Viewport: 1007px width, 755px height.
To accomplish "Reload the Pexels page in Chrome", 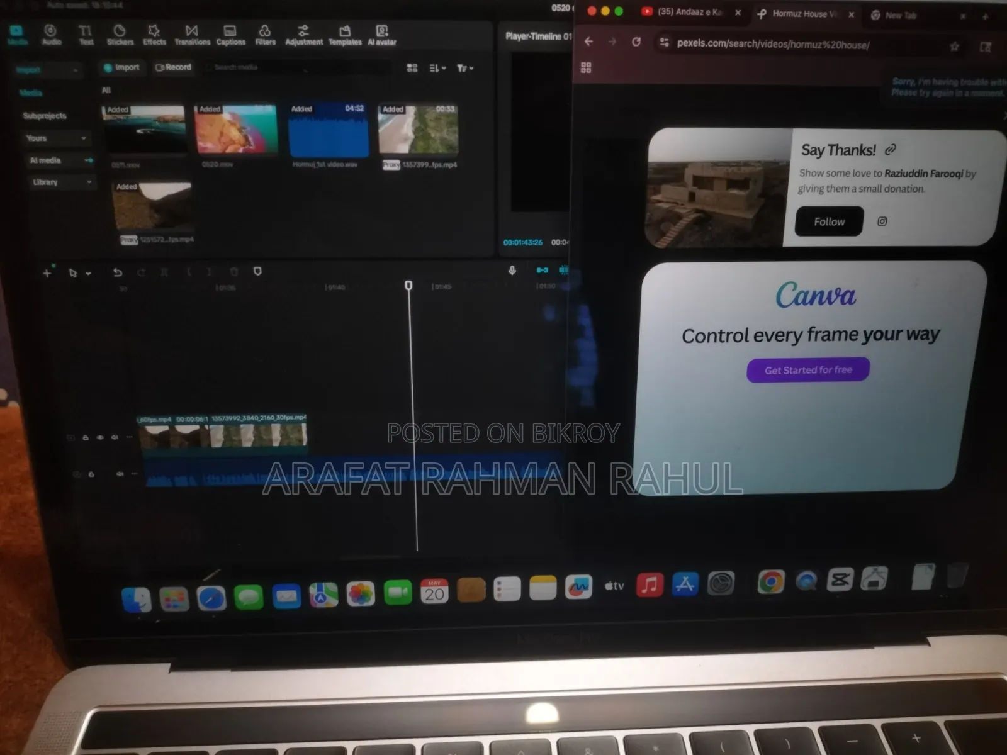I will click(x=636, y=42).
